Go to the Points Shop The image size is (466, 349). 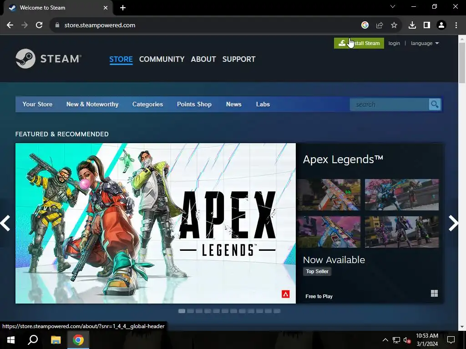[x=194, y=104]
